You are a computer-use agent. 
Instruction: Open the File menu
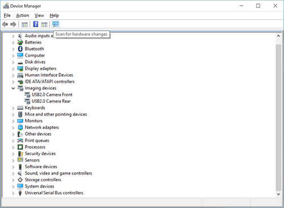point(7,15)
